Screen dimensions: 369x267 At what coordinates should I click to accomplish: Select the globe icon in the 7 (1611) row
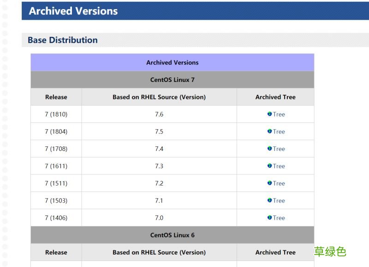pos(269,166)
